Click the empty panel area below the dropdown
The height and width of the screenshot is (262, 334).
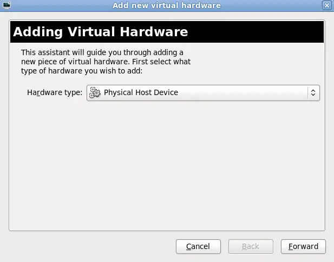tap(167, 162)
